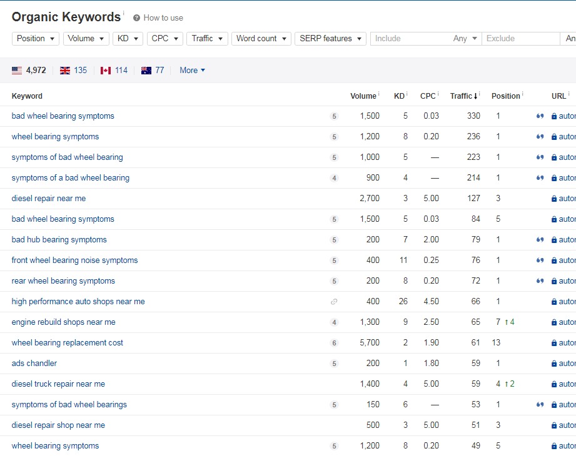Image resolution: width=576 pixels, height=456 pixels.
Task: Open the Volume filter dropdown
Action: (x=86, y=39)
